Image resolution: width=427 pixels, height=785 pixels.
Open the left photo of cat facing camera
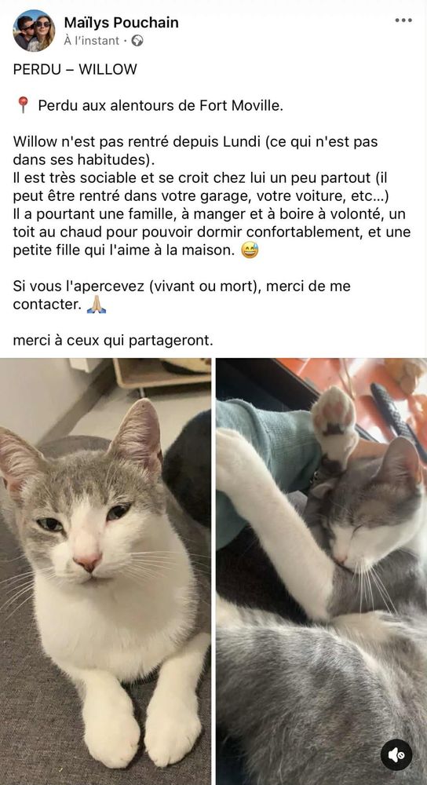pos(105,571)
